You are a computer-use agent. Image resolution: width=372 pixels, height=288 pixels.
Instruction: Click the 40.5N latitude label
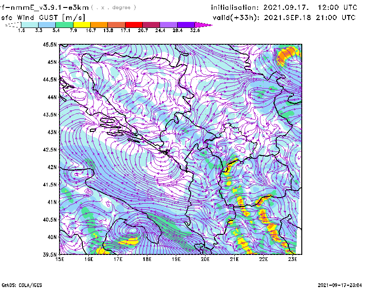coord(50,219)
